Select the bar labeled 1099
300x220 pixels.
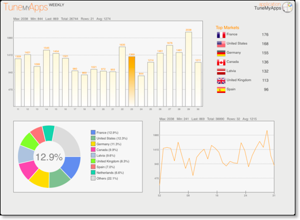click(x=37, y=86)
